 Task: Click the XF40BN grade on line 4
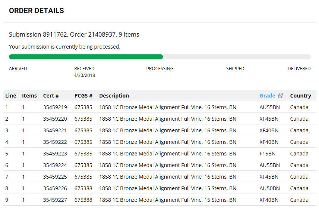click(269, 142)
